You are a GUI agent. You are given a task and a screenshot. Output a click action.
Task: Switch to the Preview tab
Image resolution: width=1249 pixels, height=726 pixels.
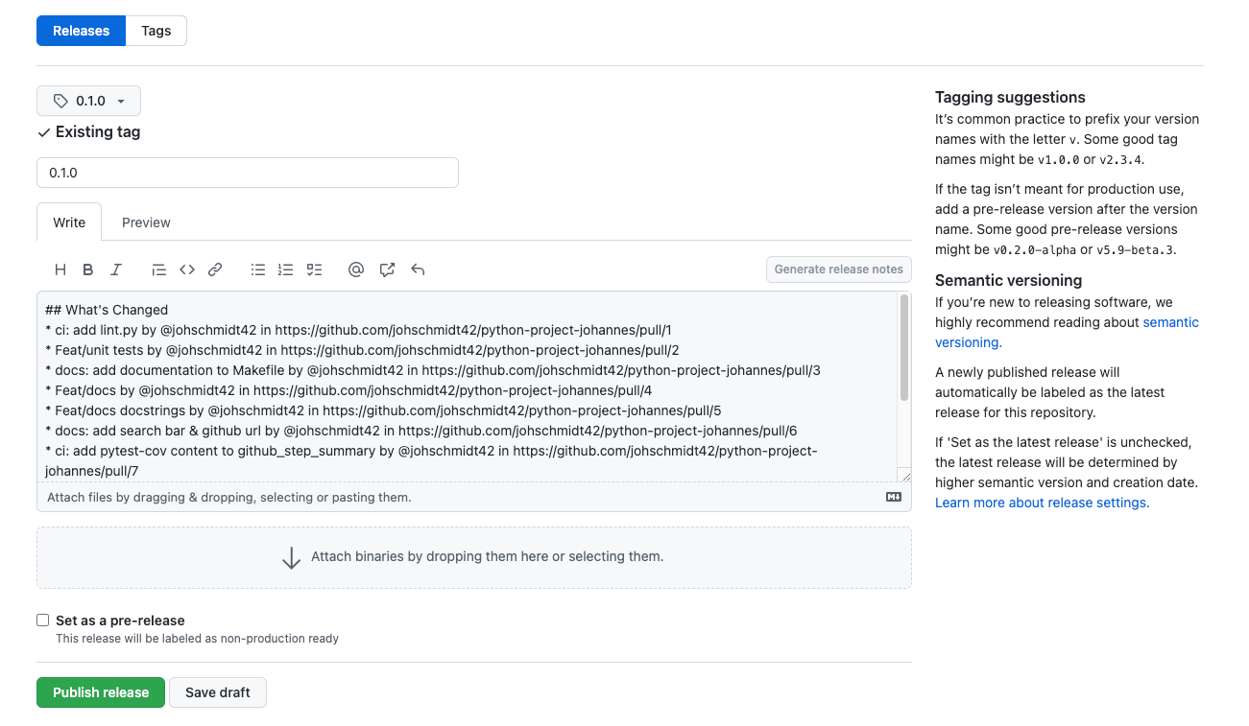pos(146,222)
